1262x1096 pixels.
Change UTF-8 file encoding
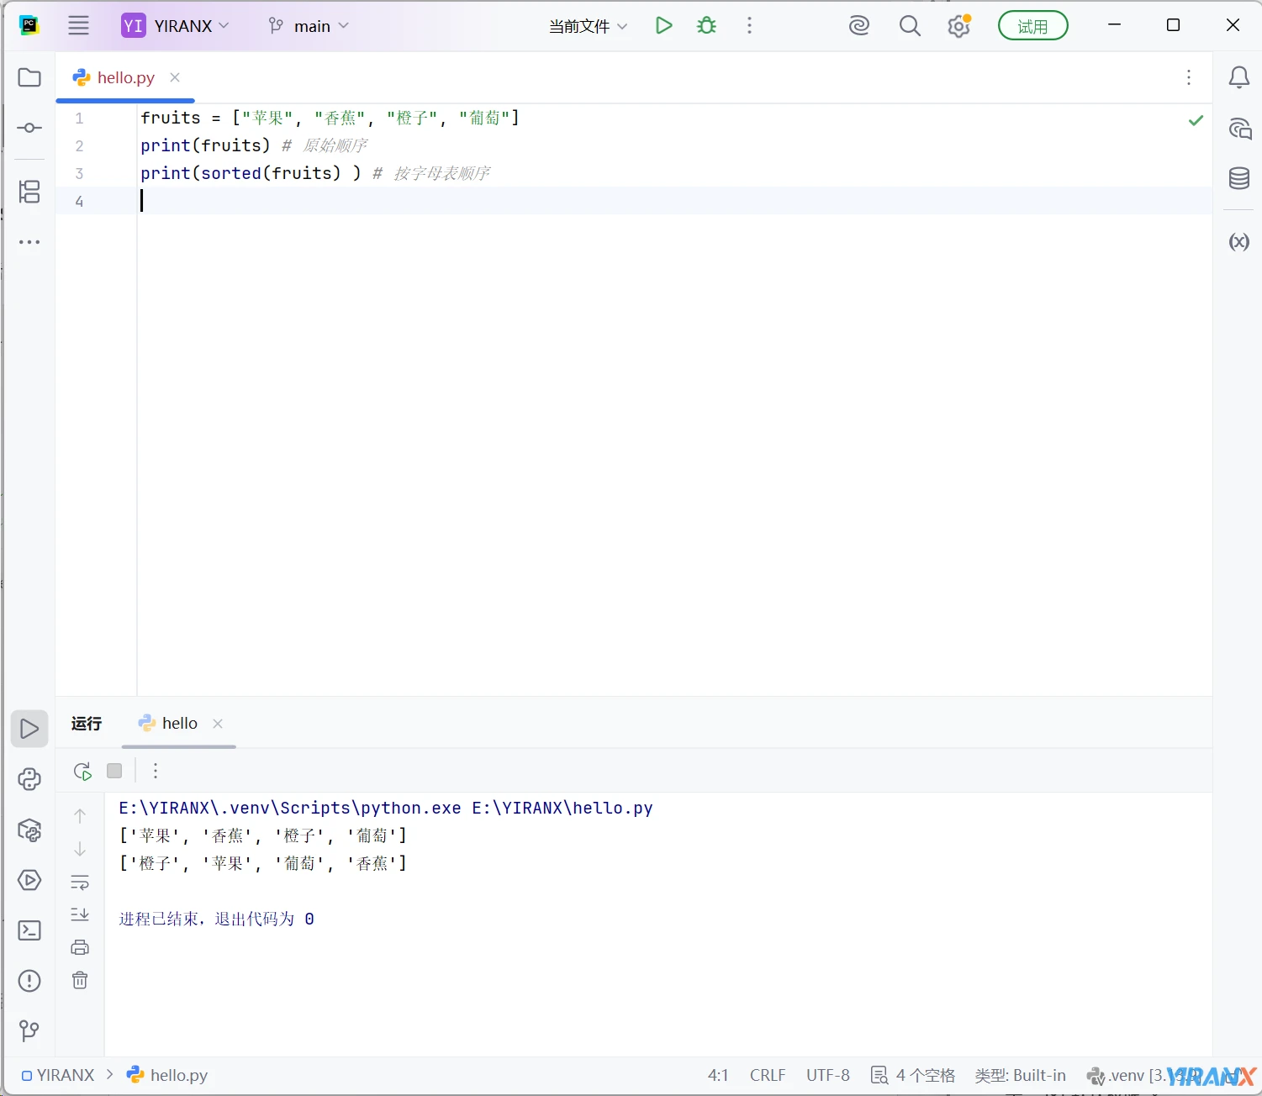click(828, 1075)
